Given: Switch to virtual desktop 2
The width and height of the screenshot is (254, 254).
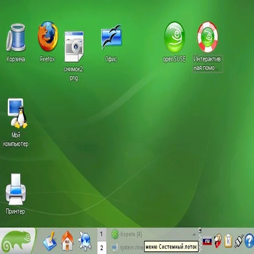Looking at the screenshot, I should 102,248.
